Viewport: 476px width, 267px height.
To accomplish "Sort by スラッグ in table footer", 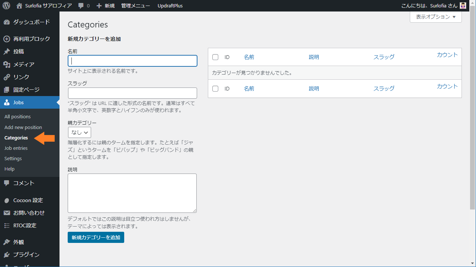I will 384,89.
